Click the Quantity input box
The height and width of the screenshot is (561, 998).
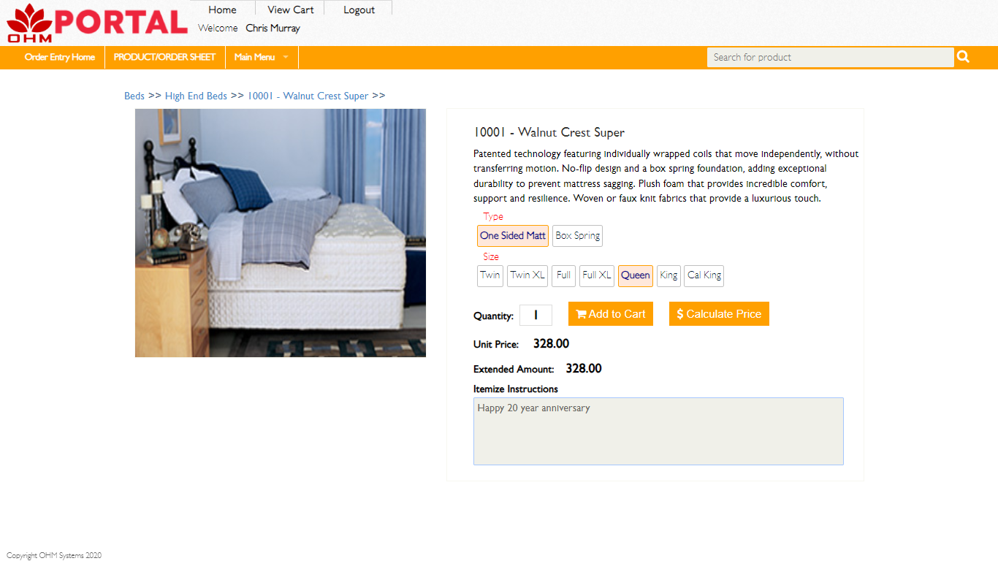(536, 315)
